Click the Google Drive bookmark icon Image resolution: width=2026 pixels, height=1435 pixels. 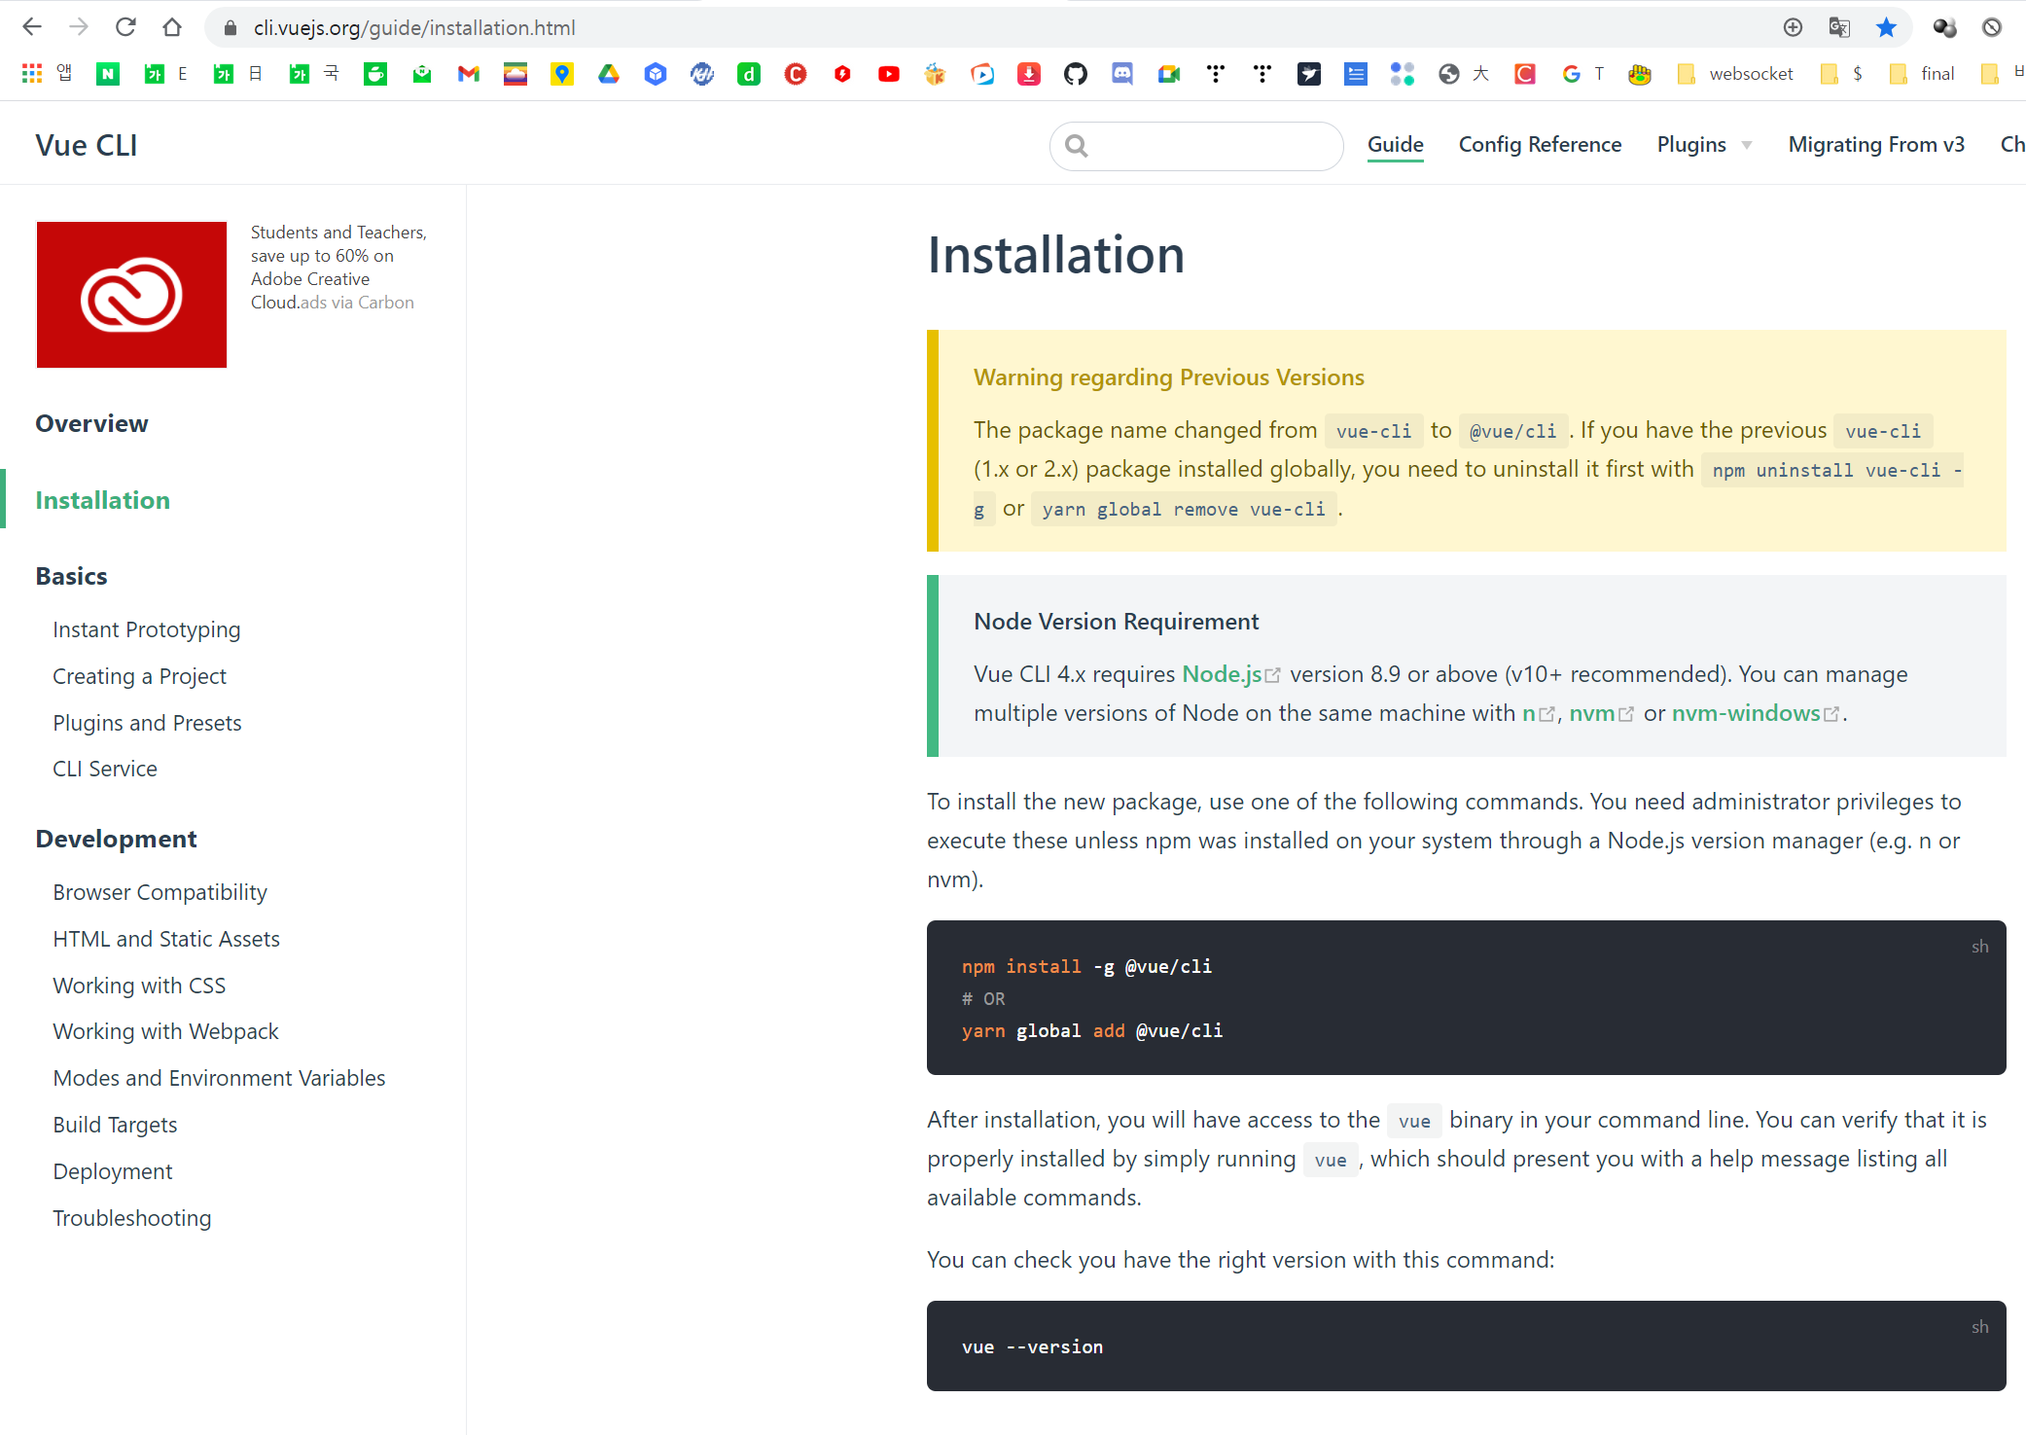(609, 74)
